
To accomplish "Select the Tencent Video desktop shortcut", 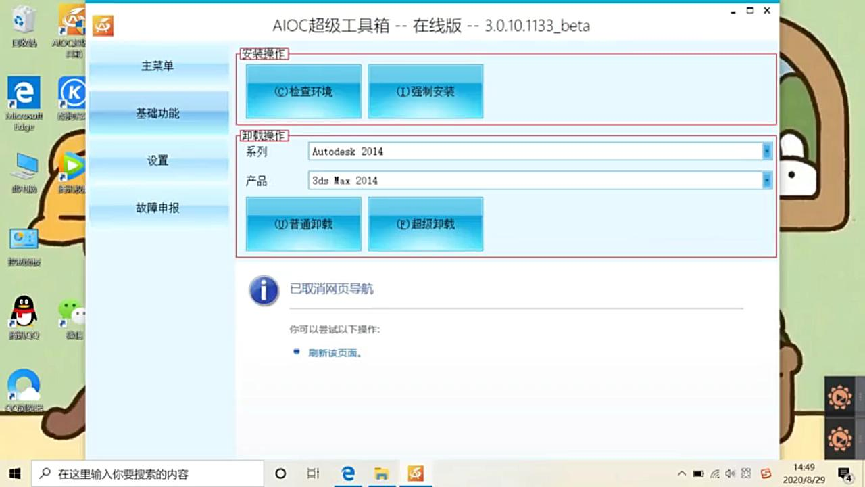I will pyautogui.click(x=72, y=173).
